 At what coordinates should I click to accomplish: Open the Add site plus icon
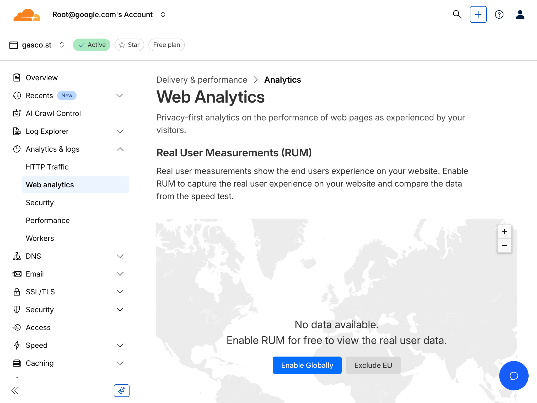tap(478, 14)
